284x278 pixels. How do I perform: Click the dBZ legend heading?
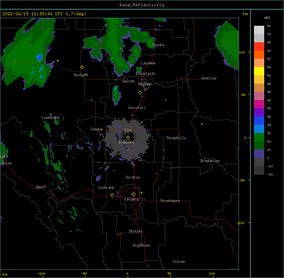[267, 17]
